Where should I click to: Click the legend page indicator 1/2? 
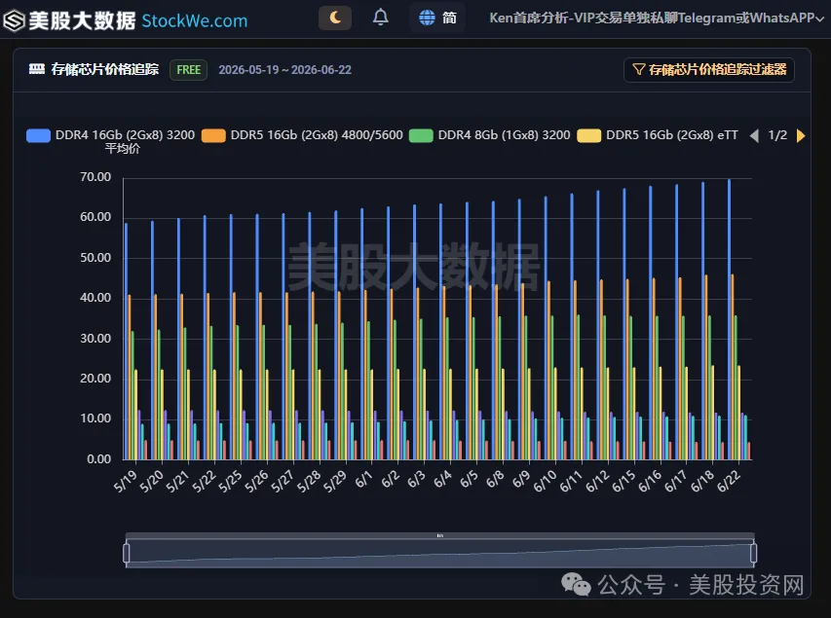coord(777,135)
